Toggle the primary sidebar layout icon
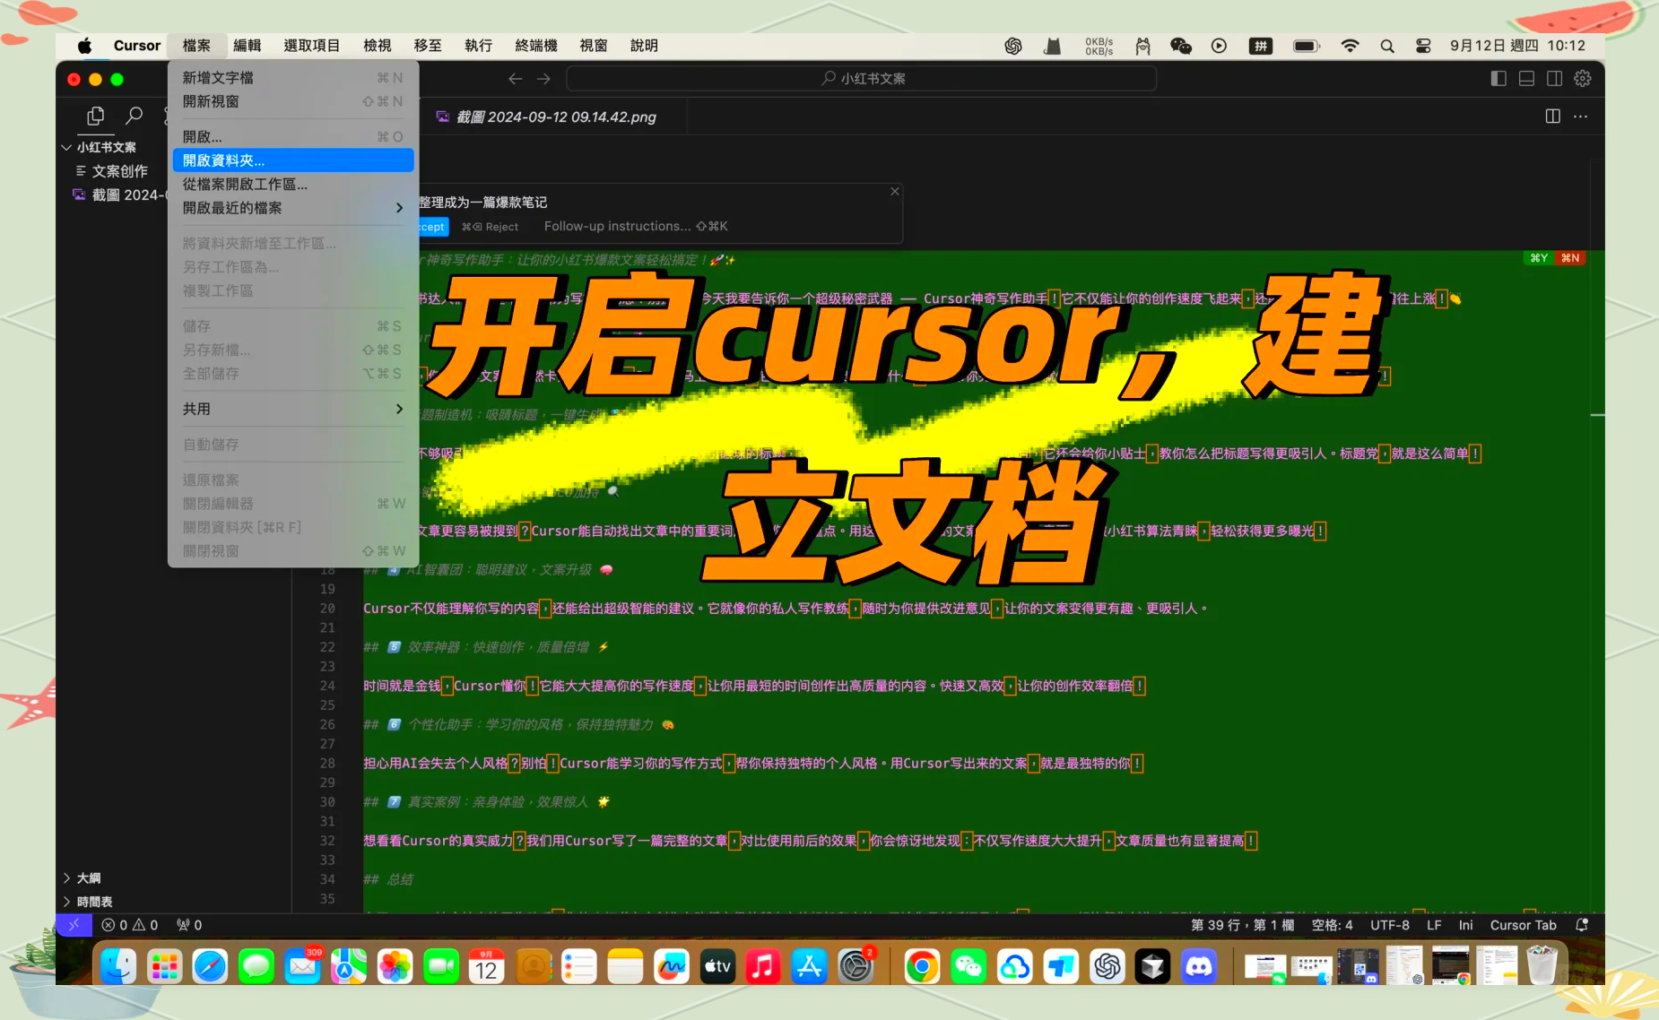The image size is (1659, 1020). click(1498, 79)
